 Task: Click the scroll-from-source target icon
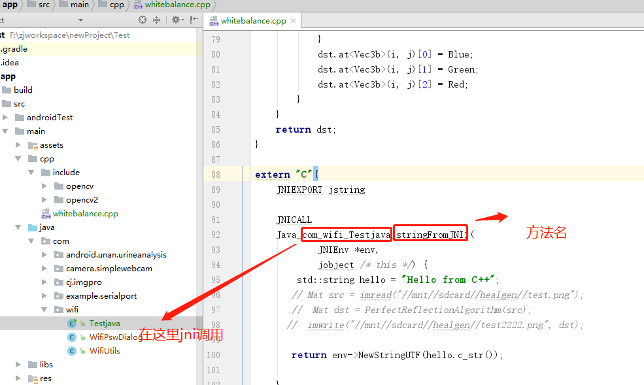[x=143, y=20]
